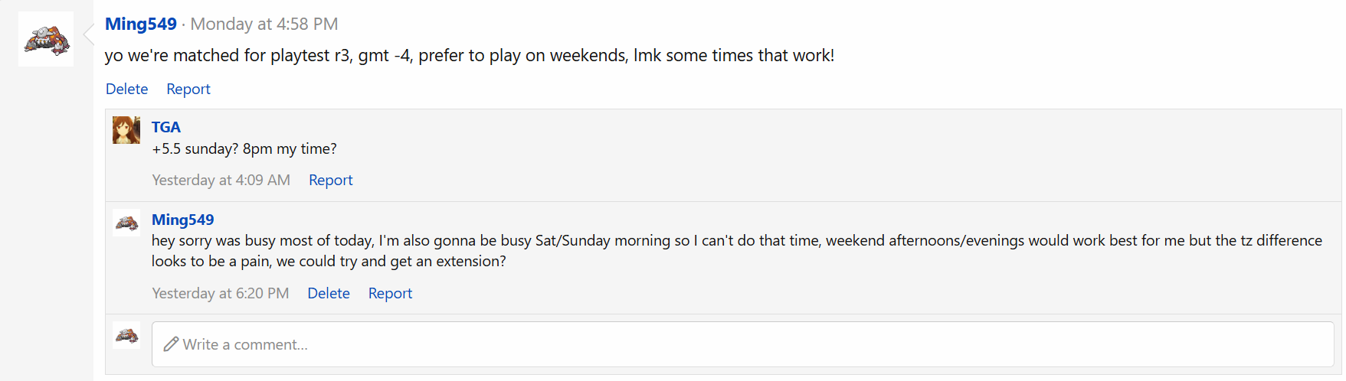Focus the "Write a comment..." field
This screenshot has height=381, width=1346.
point(742,344)
